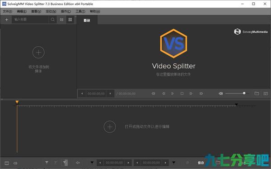
Task: Maximize the Video Splitter window
Action: [253, 4]
